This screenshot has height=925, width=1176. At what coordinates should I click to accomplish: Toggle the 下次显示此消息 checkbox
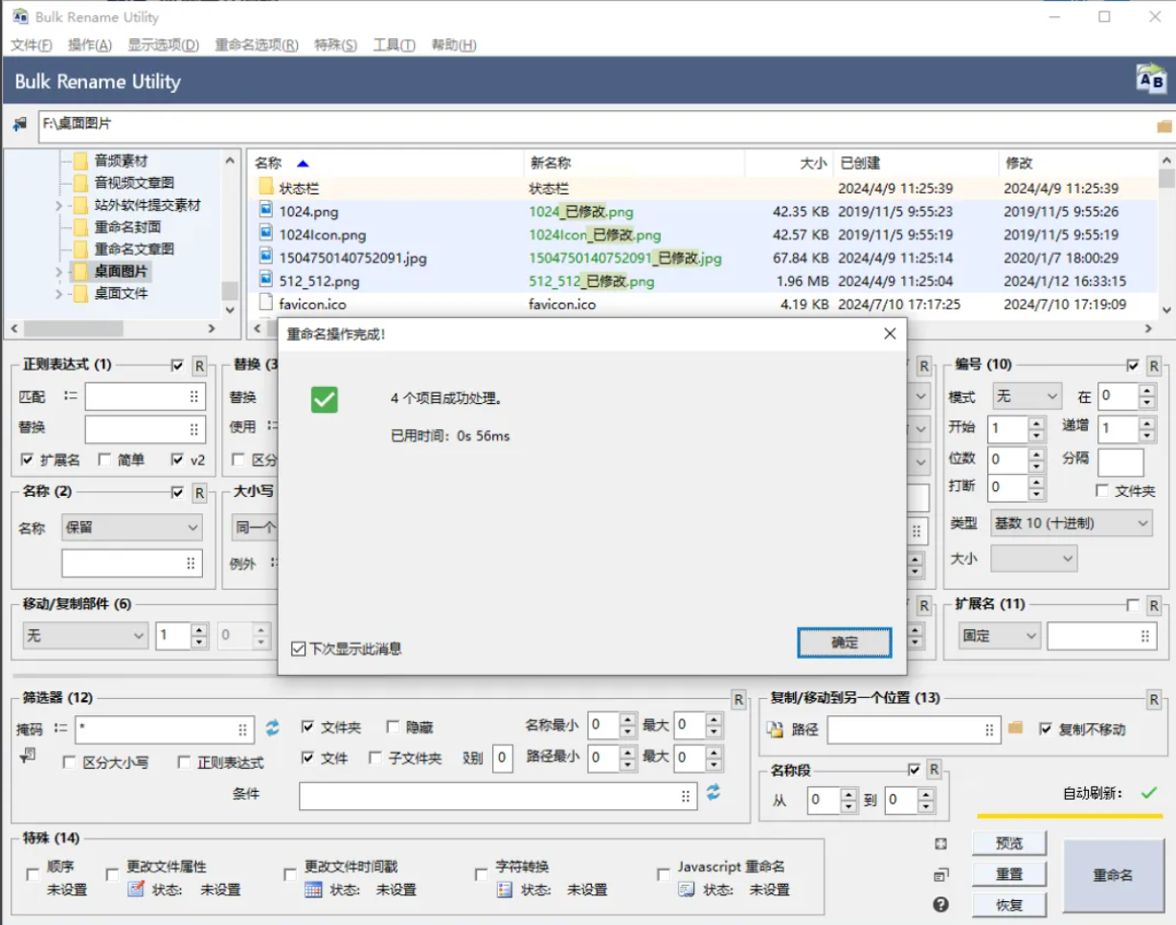coord(298,649)
